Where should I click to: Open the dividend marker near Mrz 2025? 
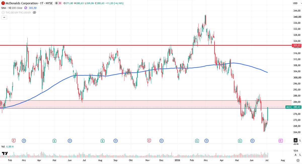24,141
